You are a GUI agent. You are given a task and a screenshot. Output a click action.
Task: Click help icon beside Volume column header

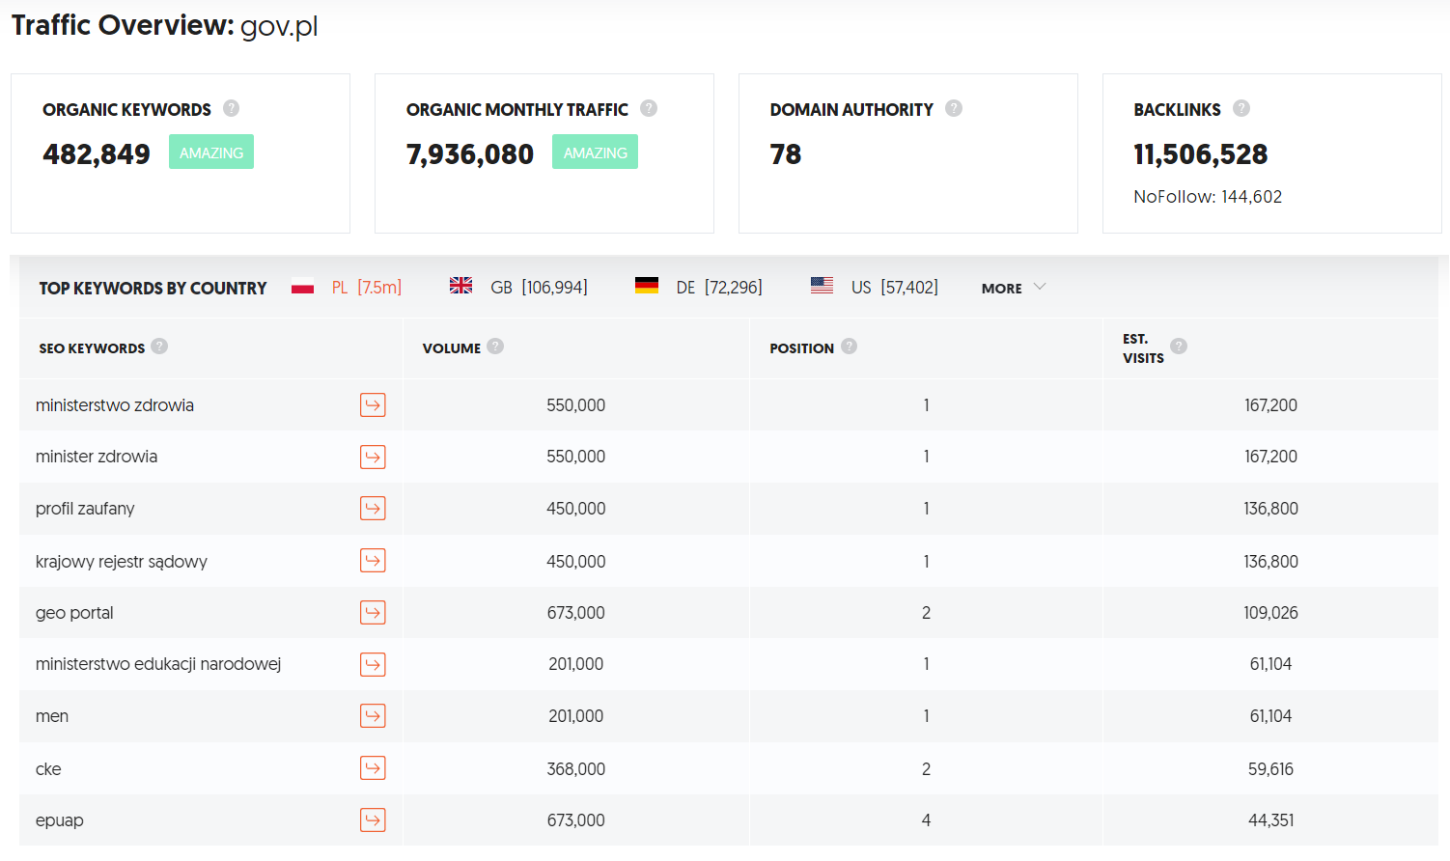click(x=495, y=346)
